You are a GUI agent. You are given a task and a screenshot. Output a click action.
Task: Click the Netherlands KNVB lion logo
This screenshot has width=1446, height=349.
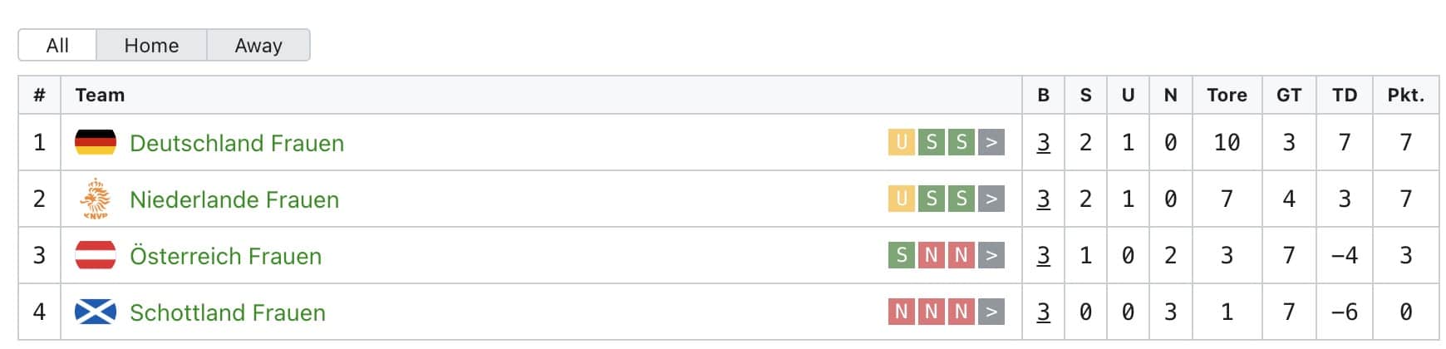coord(96,199)
